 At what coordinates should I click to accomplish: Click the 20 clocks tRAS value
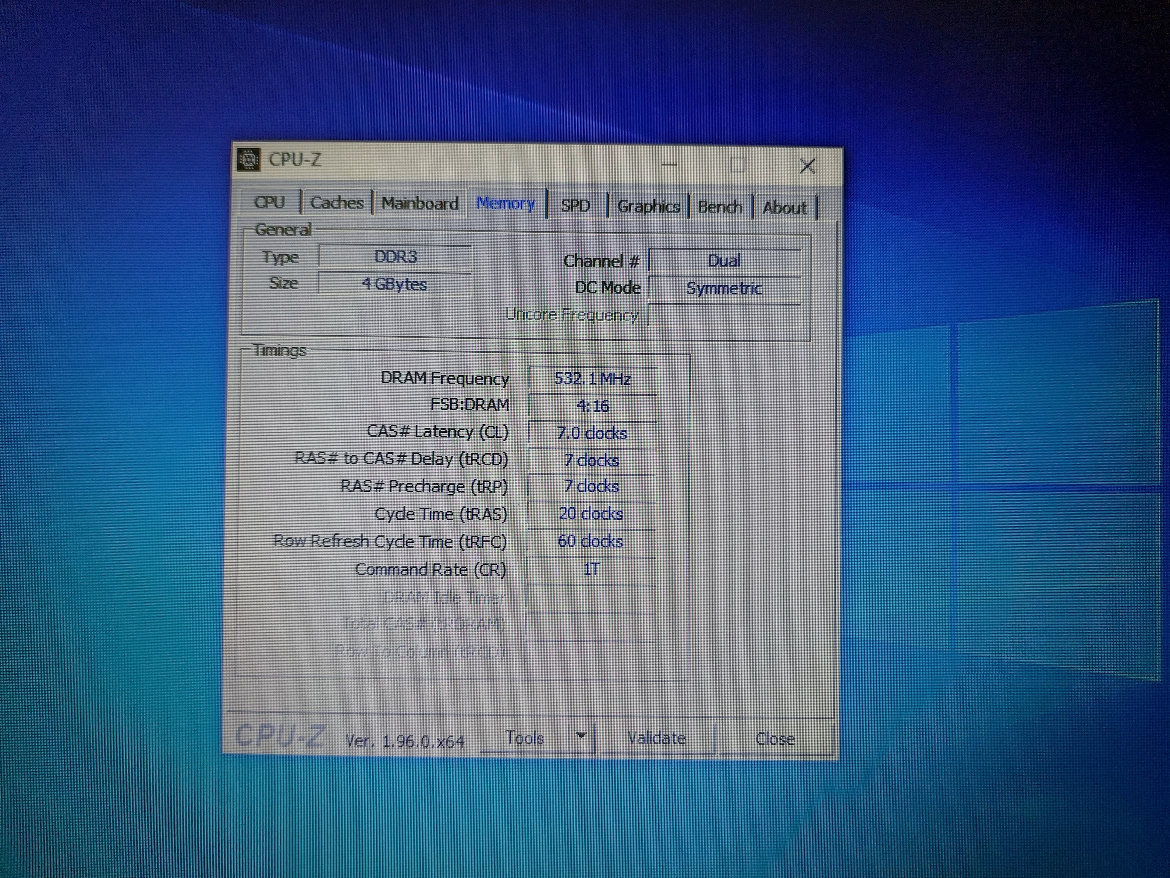pyautogui.click(x=591, y=514)
